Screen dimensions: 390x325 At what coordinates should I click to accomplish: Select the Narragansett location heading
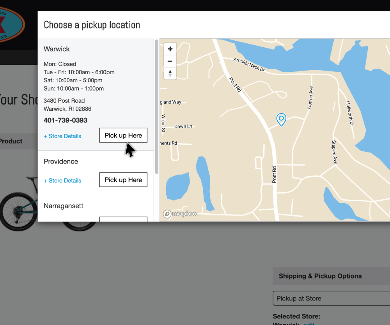[x=64, y=206]
